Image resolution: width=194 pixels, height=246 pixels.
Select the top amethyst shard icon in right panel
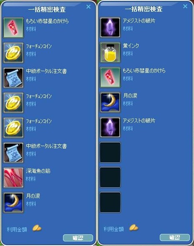[110, 27]
